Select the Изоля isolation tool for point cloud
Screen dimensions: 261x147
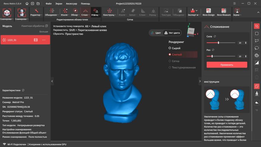tap(65, 12)
